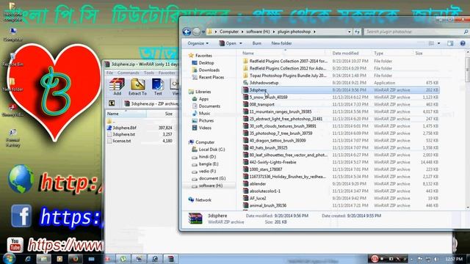Open the WinRAR Favorites menu

tap(167, 73)
